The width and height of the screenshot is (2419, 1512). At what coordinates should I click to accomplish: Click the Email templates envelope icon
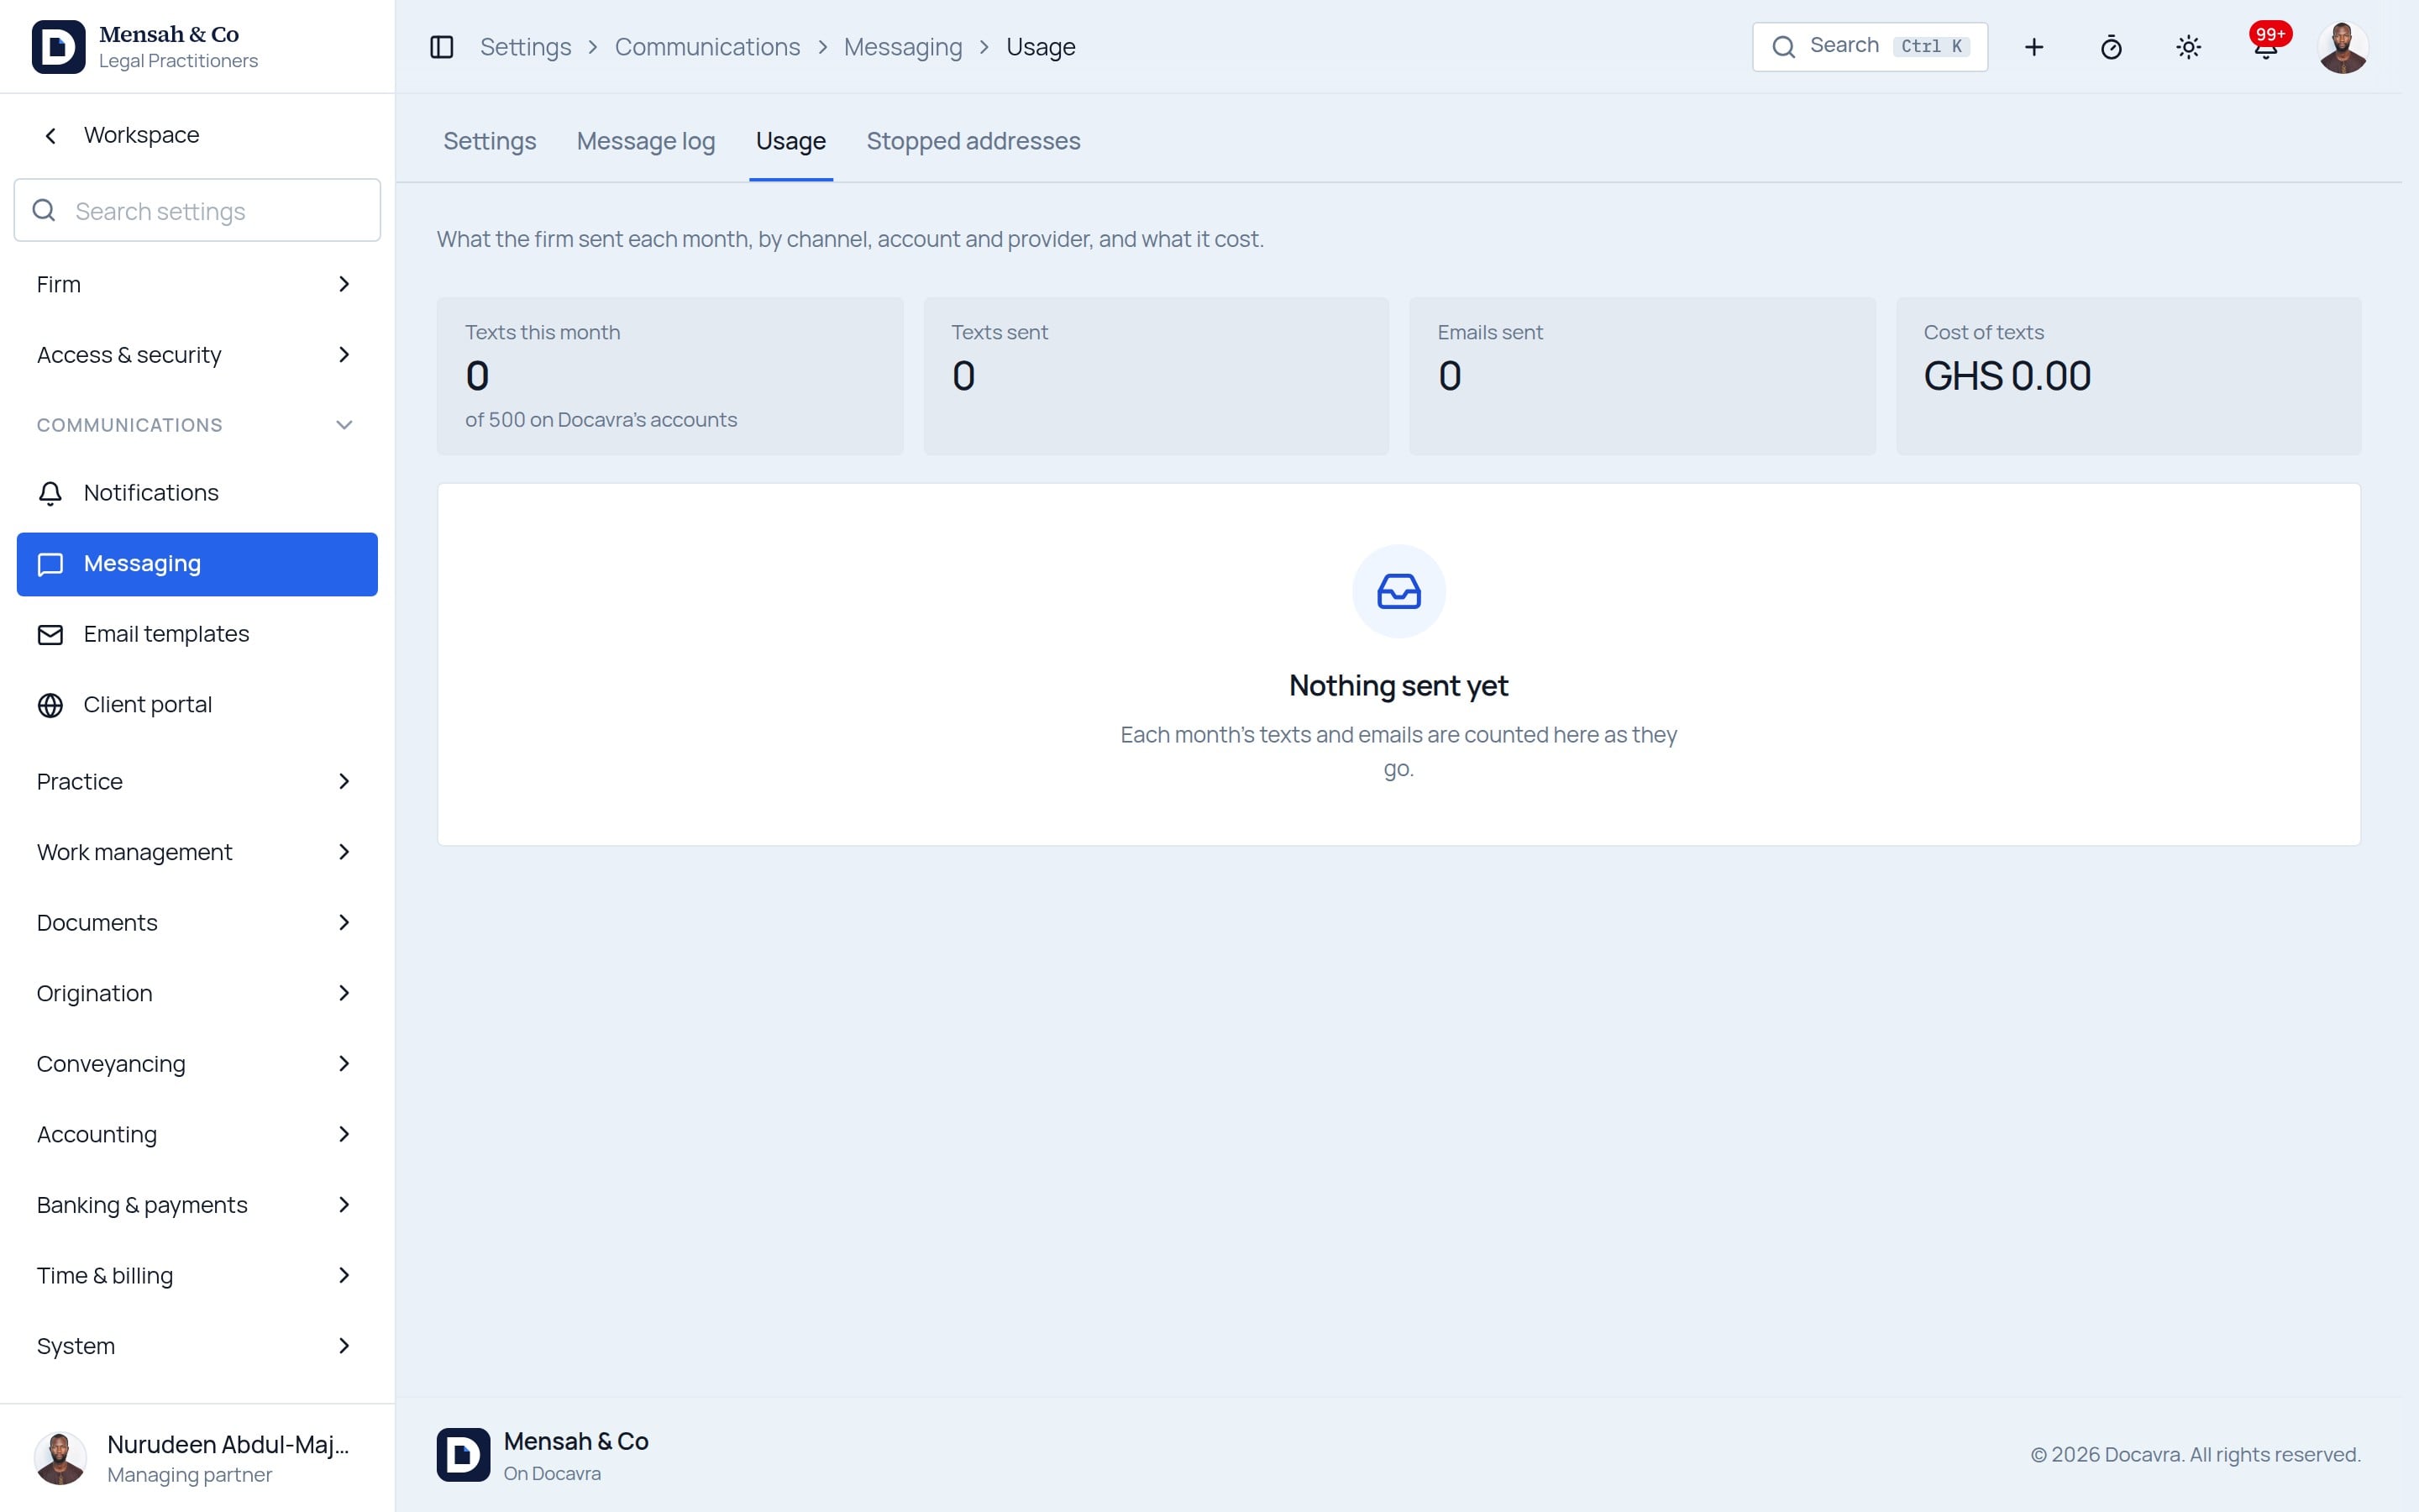coord(50,635)
